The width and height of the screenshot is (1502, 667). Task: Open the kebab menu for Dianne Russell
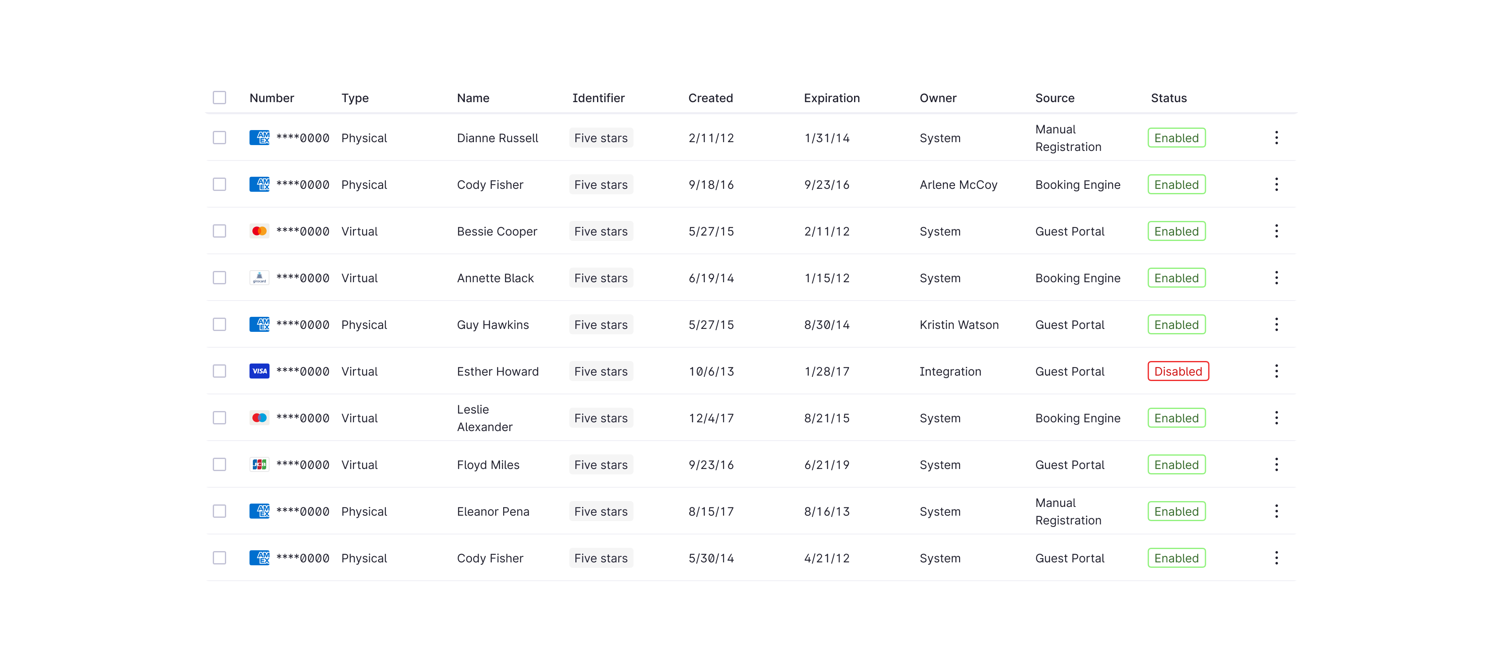[x=1276, y=138]
